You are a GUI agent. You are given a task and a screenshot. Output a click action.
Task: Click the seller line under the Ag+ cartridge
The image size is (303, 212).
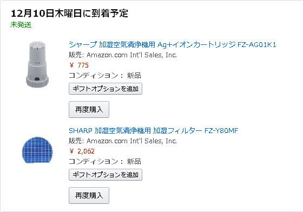[x=123, y=55]
